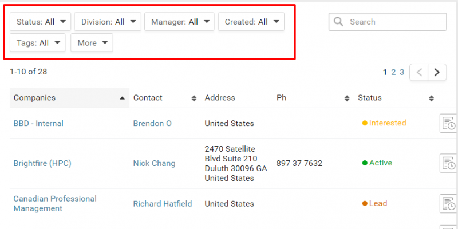This screenshot has width=458, height=229.
Task: Click the search magnifier icon
Action: point(339,22)
